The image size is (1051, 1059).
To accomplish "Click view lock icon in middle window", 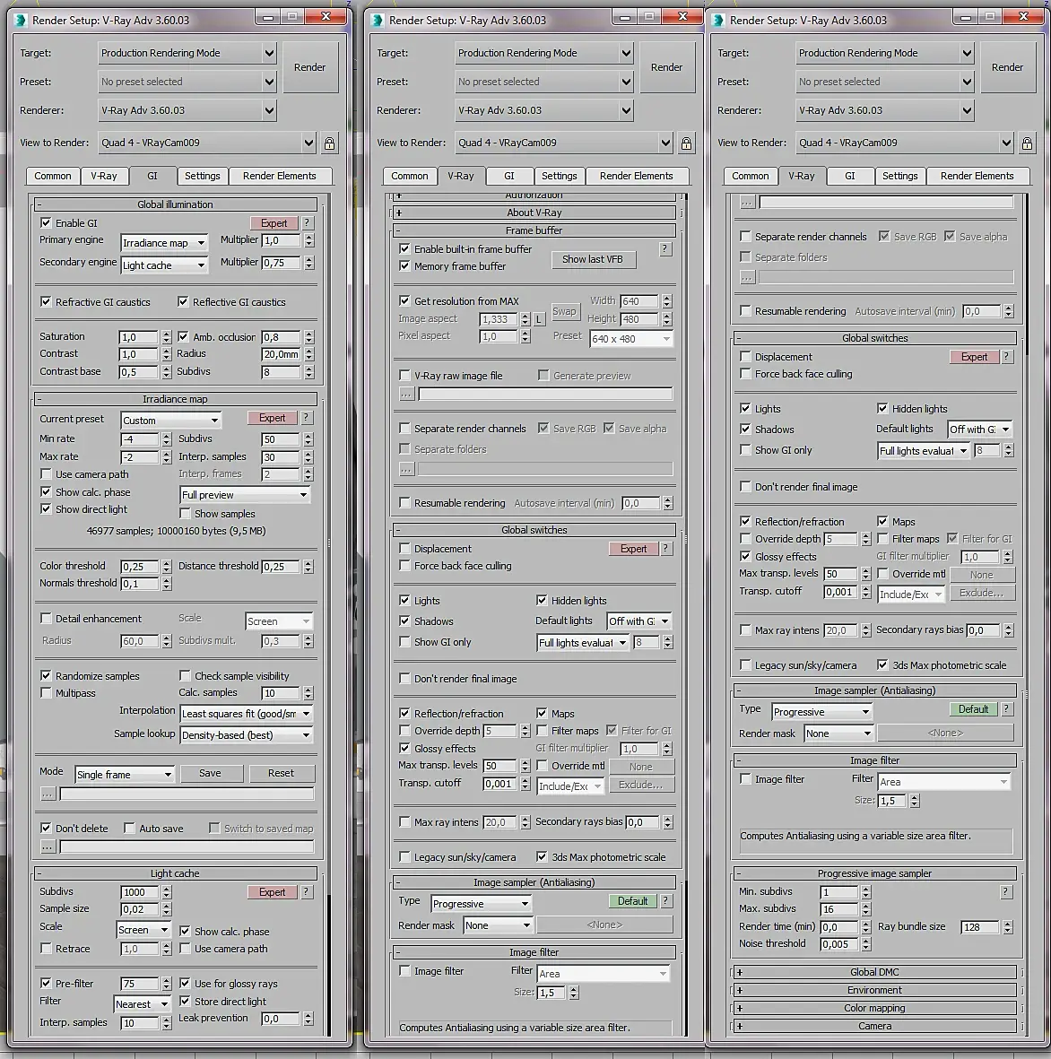I will click(686, 143).
